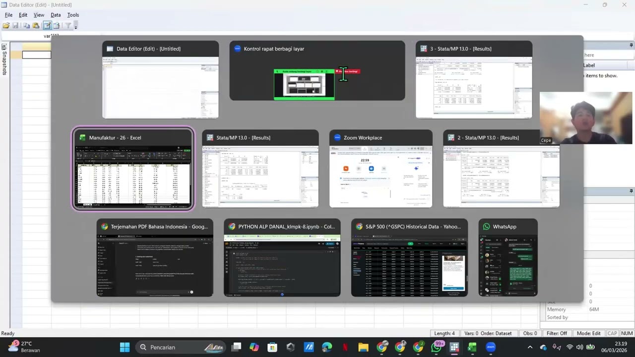Show hidden system tray icons
Image resolution: width=635 pixels, height=357 pixels.
click(x=530, y=347)
